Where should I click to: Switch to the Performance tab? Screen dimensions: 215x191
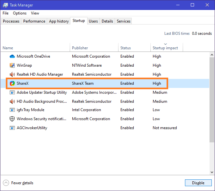pyautogui.click(x=34, y=21)
